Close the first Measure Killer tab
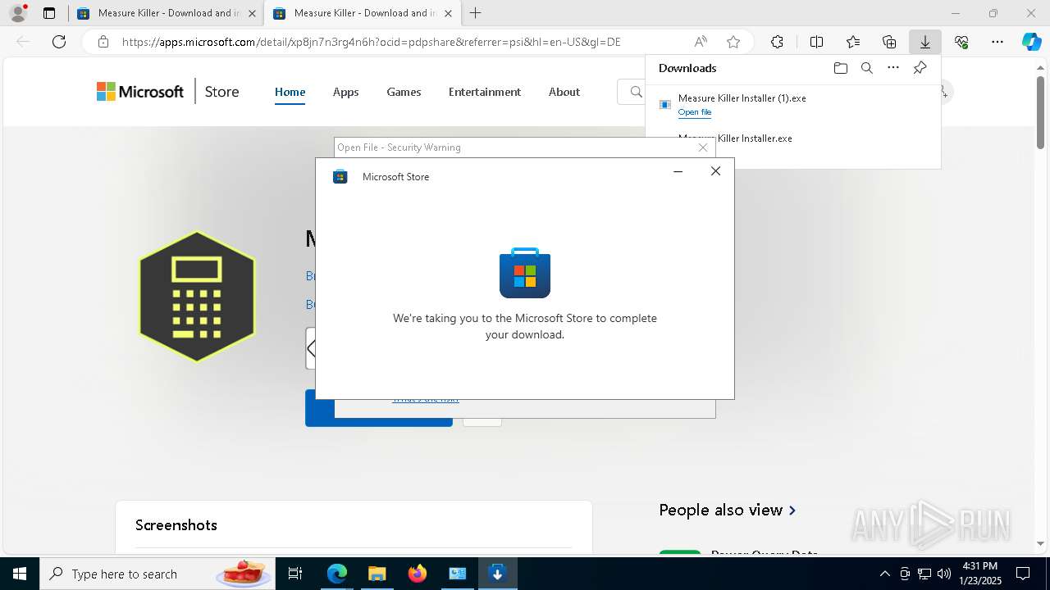This screenshot has height=590, width=1050. pos(252,13)
